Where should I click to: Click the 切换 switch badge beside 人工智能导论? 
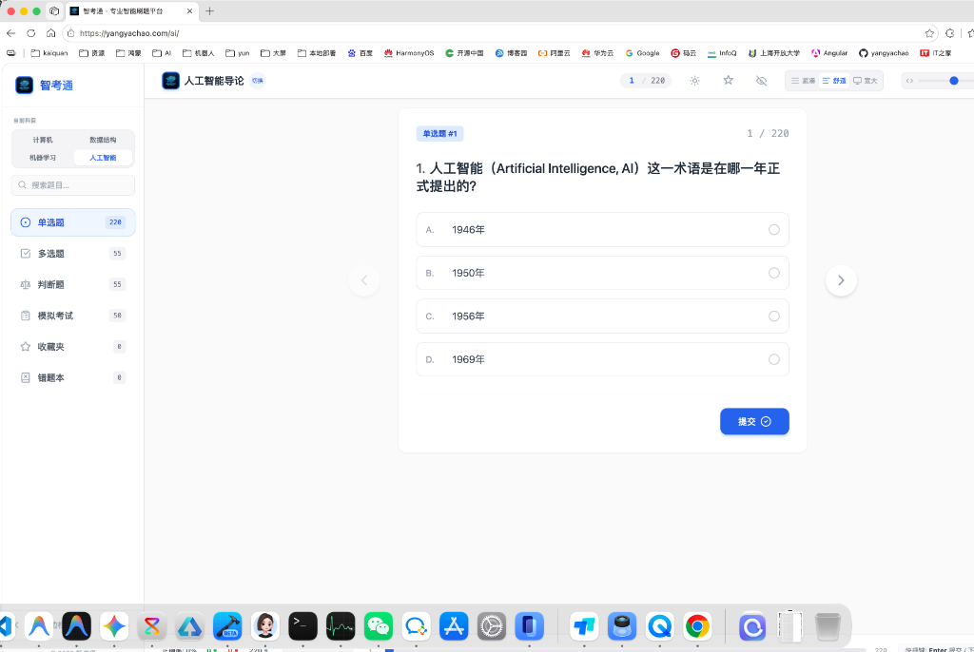pyautogui.click(x=257, y=81)
